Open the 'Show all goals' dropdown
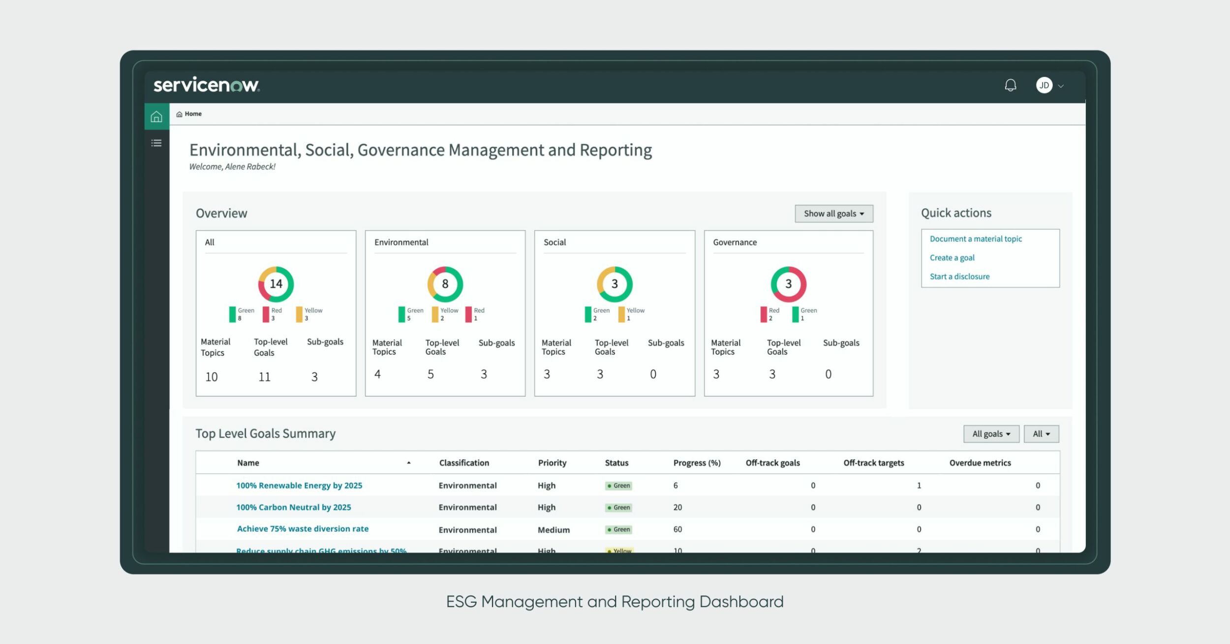The height and width of the screenshot is (644, 1230). point(833,213)
